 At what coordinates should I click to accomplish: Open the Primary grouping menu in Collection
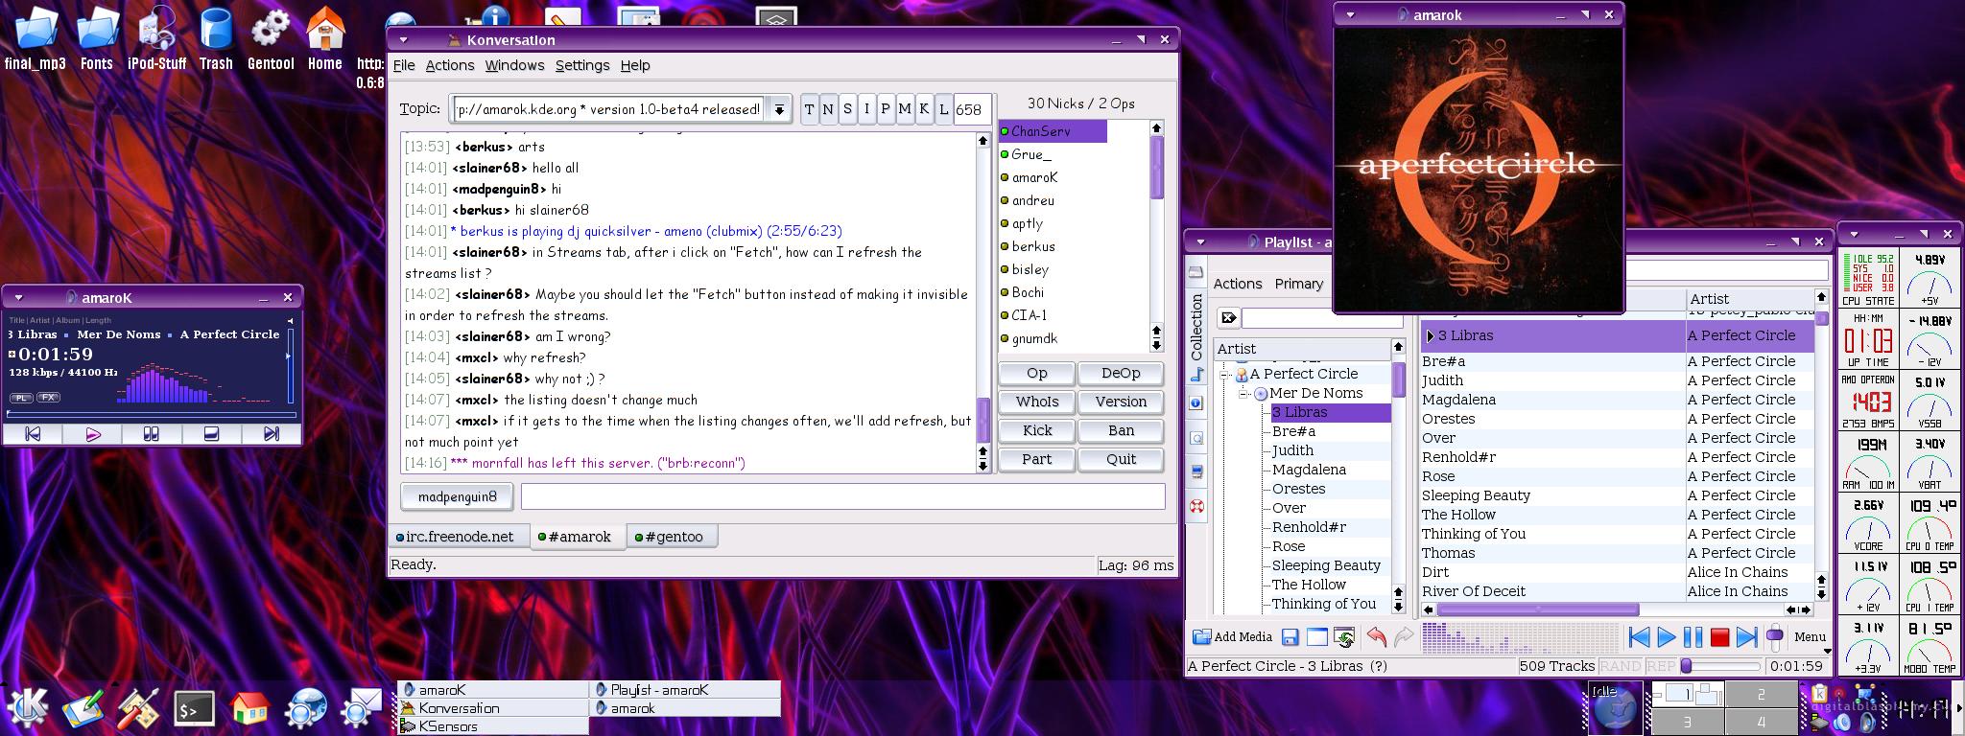(x=1299, y=284)
